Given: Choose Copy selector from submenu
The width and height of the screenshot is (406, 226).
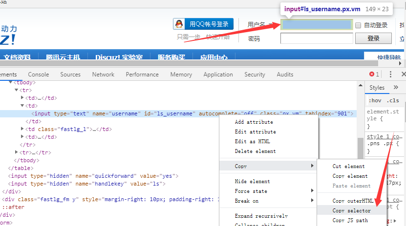Looking at the screenshot, I should (x=351, y=210).
